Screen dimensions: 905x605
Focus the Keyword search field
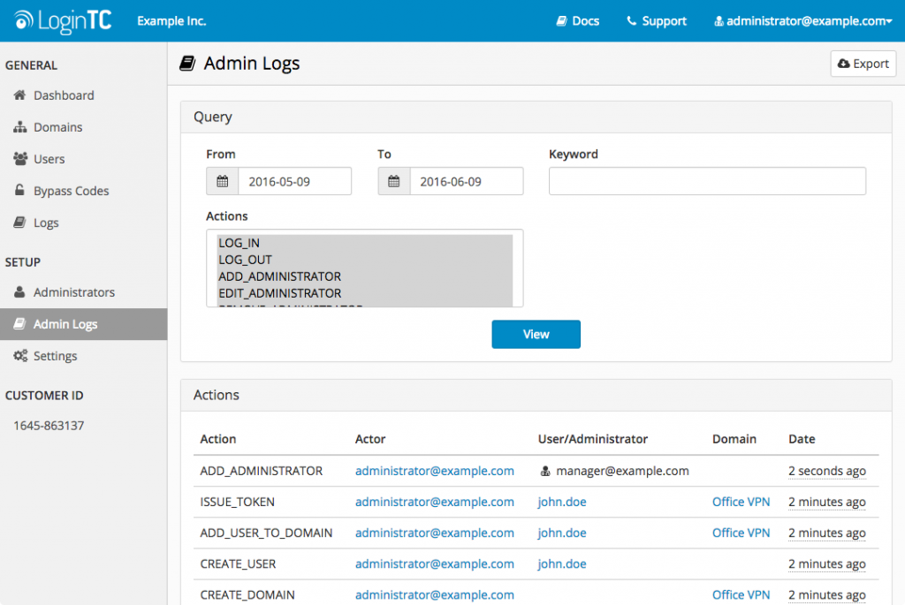(x=707, y=181)
